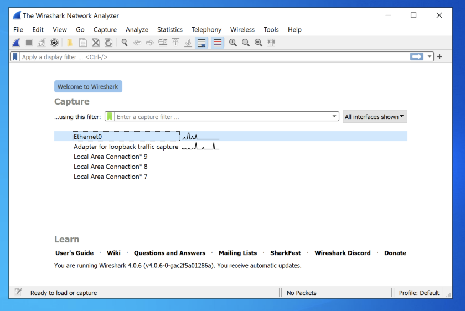Click the No Packets status text
The width and height of the screenshot is (465, 311).
pos(301,293)
